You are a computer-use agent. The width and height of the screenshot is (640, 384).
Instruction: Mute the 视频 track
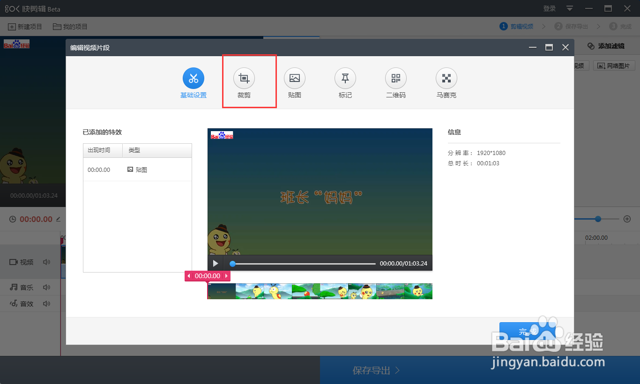46,262
